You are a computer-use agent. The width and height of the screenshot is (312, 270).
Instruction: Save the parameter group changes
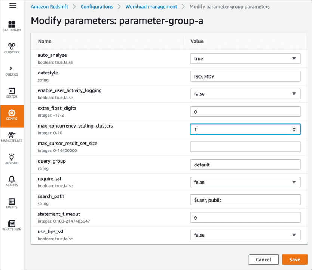(294, 260)
